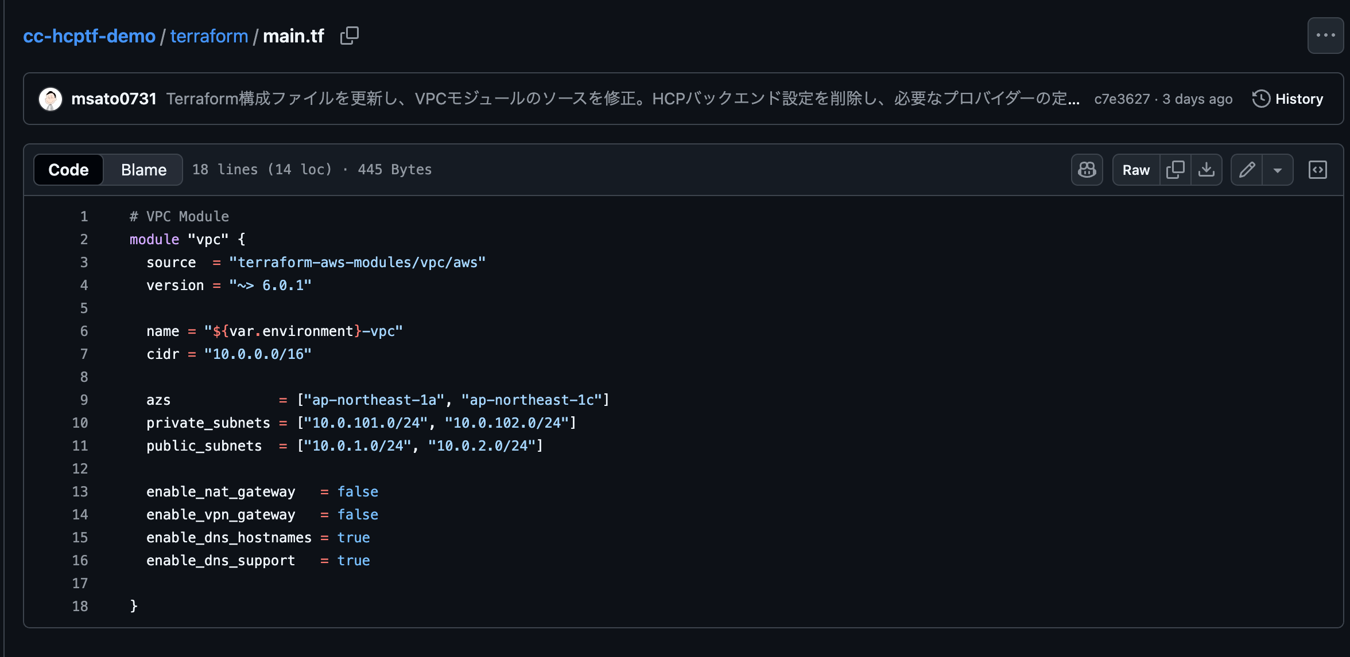Navigate to cc-hcptf-demo repository root
Viewport: 1350px width, 657px height.
[89, 36]
